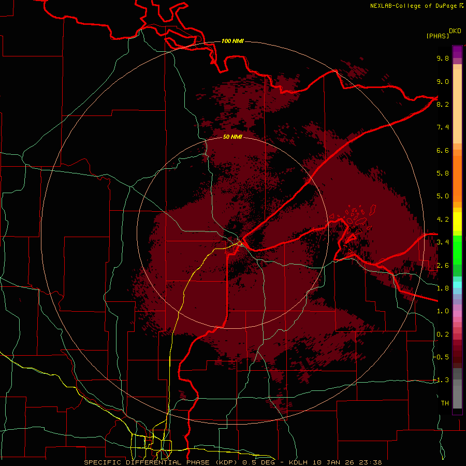466x466 pixels.
Task: Click the 2.6 scale value
Action: (x=443, y=266)
